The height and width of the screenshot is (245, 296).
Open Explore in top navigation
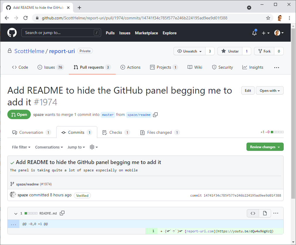(x=169, y=33)
